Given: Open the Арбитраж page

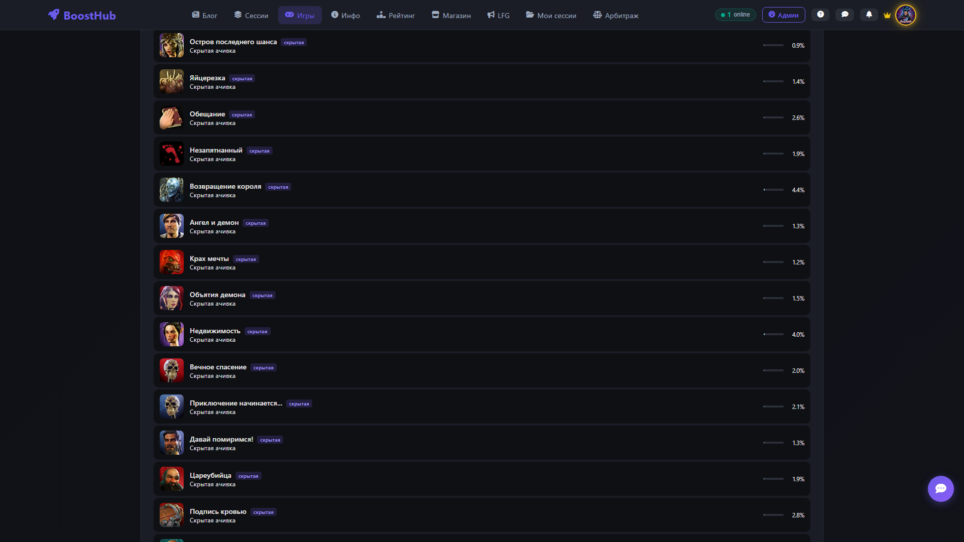Looking at the screenshot, I should pyautogui.click(x=616, y=15).
